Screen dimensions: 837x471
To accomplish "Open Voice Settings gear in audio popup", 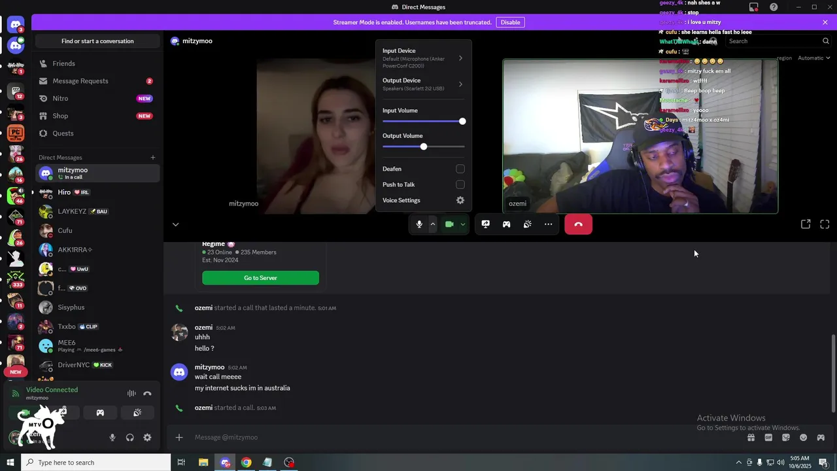I will tap(460, 200).
